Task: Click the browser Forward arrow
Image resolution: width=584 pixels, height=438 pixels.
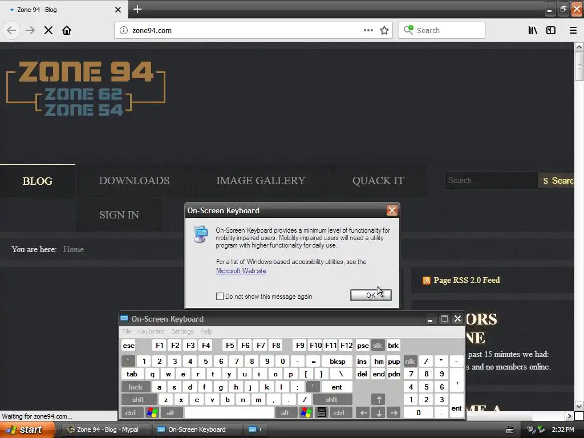Action: (x=30, y=30)
